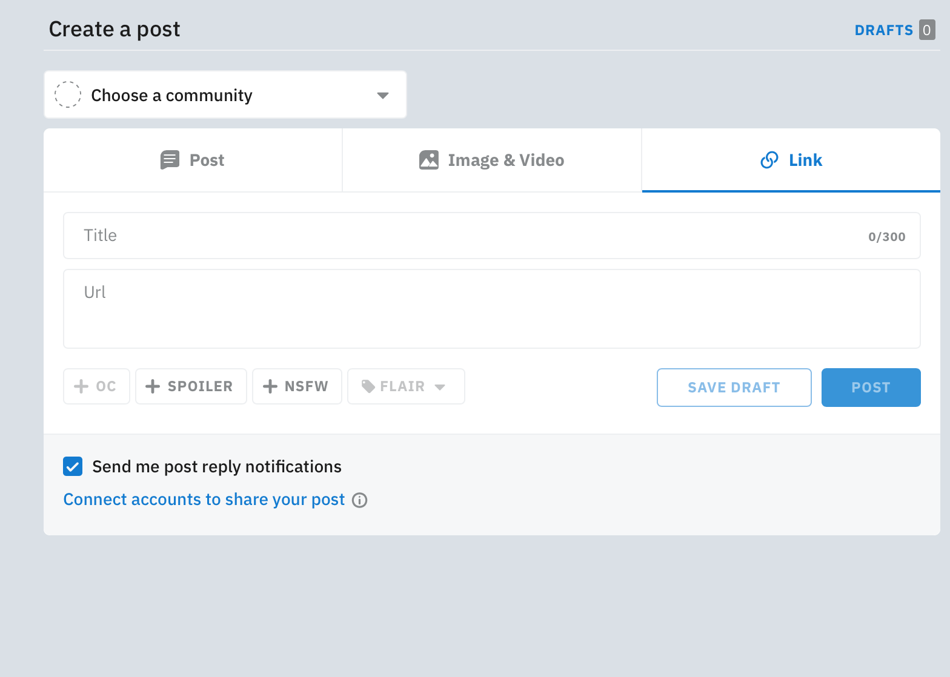Click the picture icon in Image & Video tab
Screen dimensions: 950x677
click(x=429, y=160)
